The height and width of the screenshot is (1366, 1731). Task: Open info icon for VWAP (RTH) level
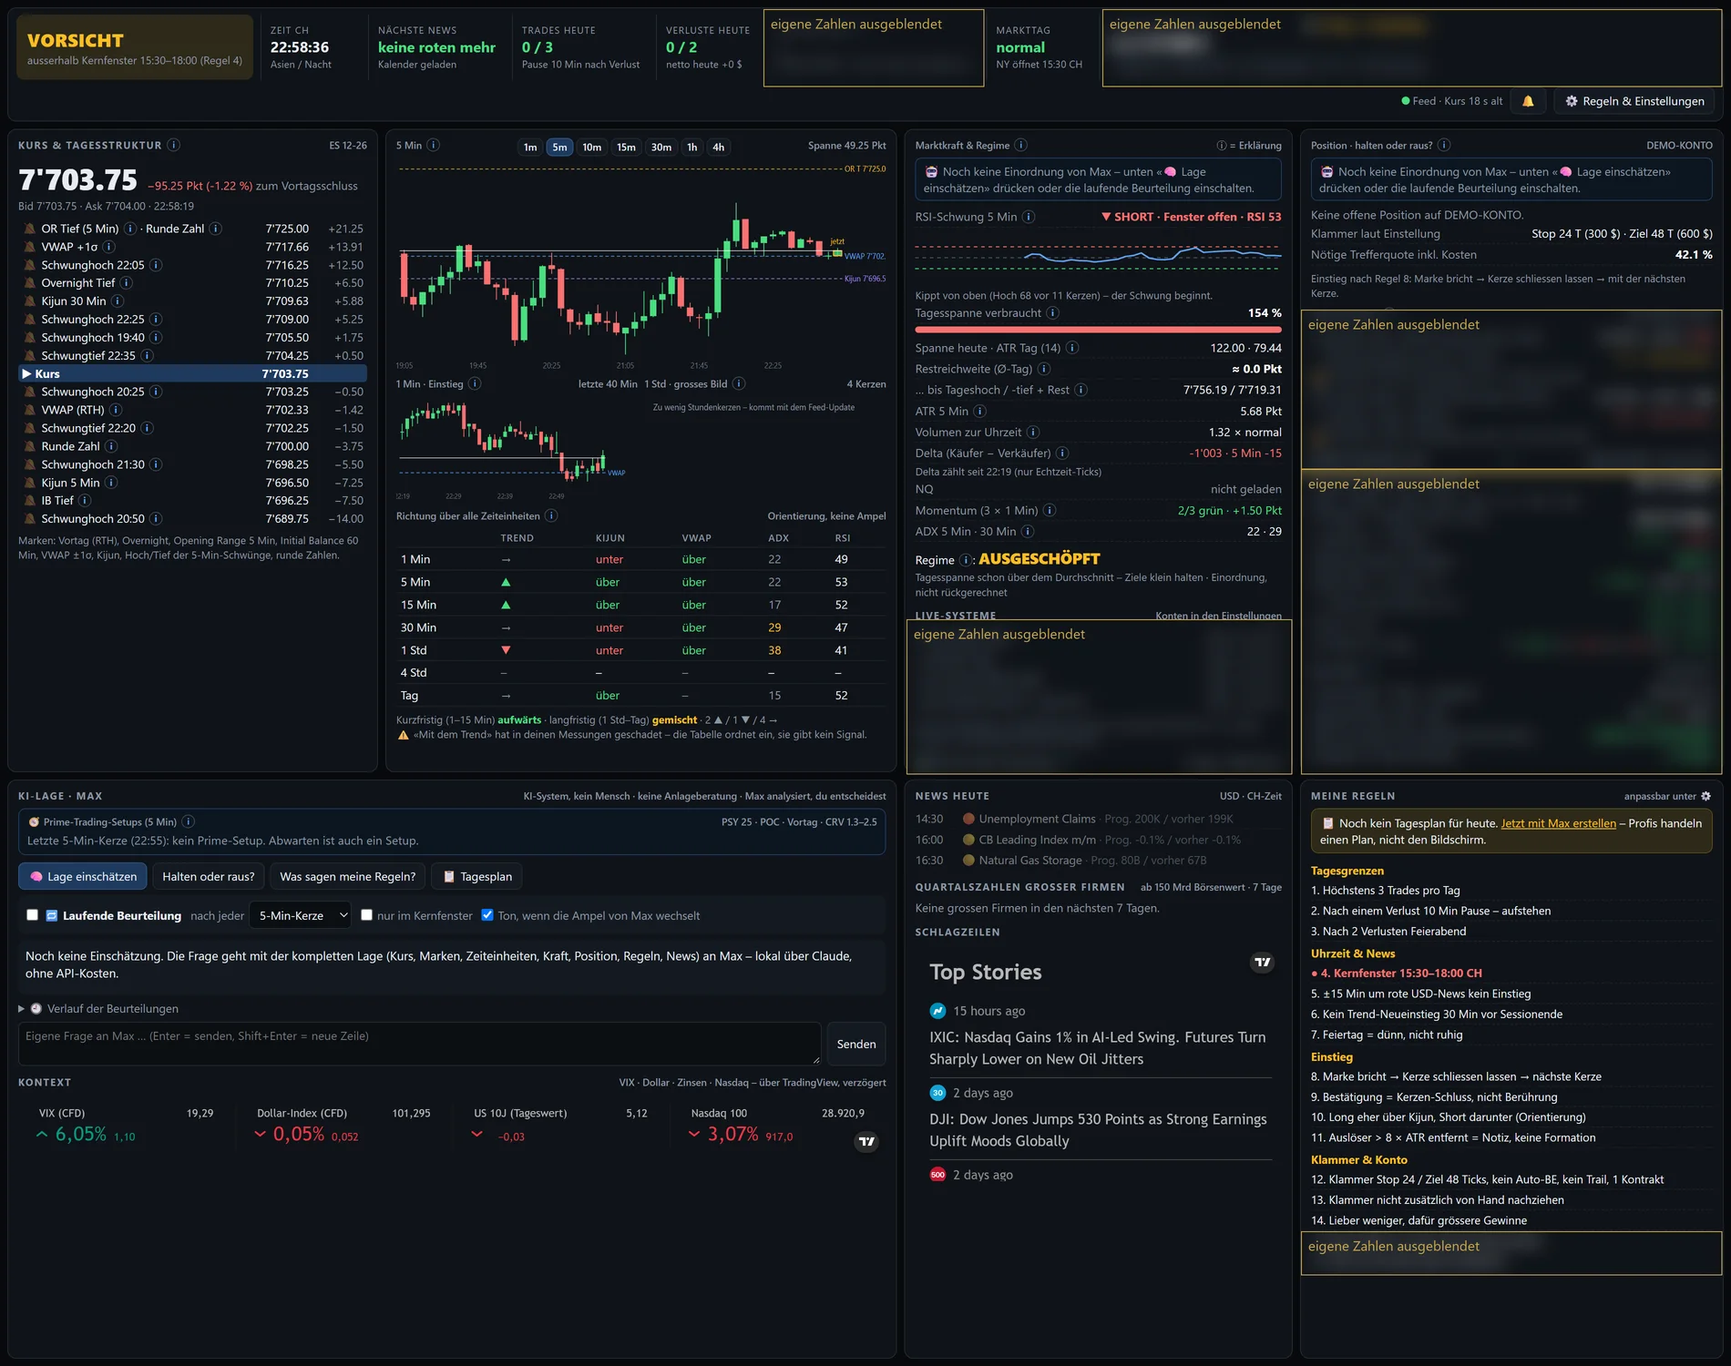point(116,410)
